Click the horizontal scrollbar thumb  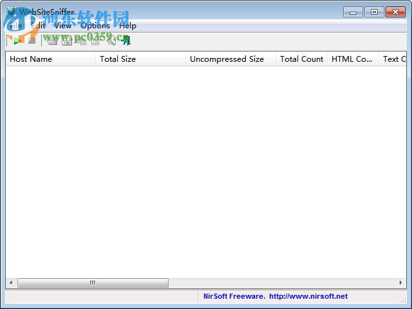click(93, 283)
